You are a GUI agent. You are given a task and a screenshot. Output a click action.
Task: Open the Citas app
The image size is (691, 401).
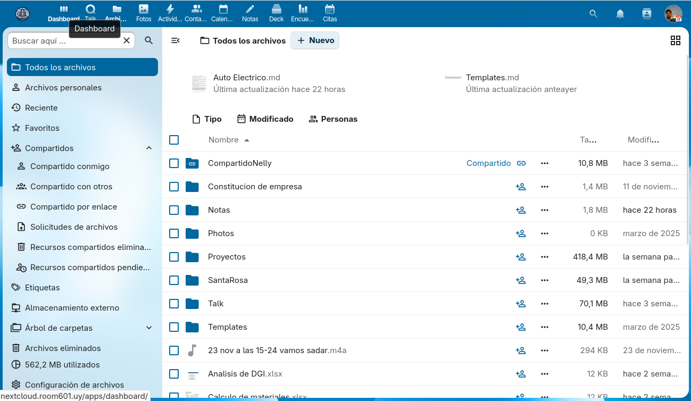pyautogui.click(x=330, y=13)
